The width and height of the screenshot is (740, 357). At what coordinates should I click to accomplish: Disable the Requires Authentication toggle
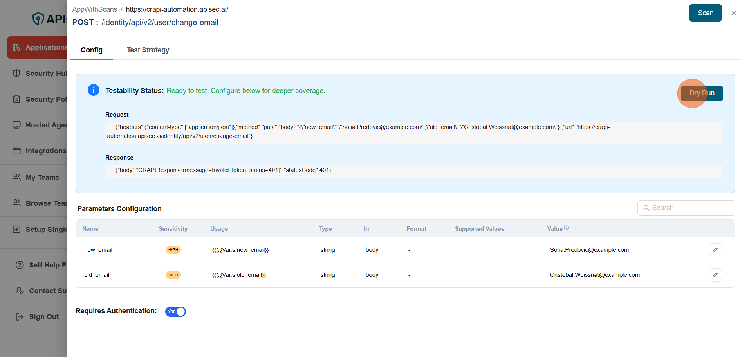(x=175, y=311)
